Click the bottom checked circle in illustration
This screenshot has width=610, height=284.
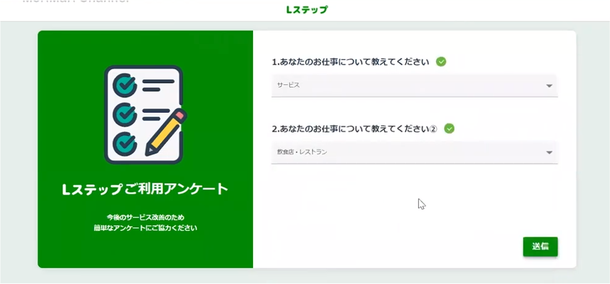(x=125, y=144)
